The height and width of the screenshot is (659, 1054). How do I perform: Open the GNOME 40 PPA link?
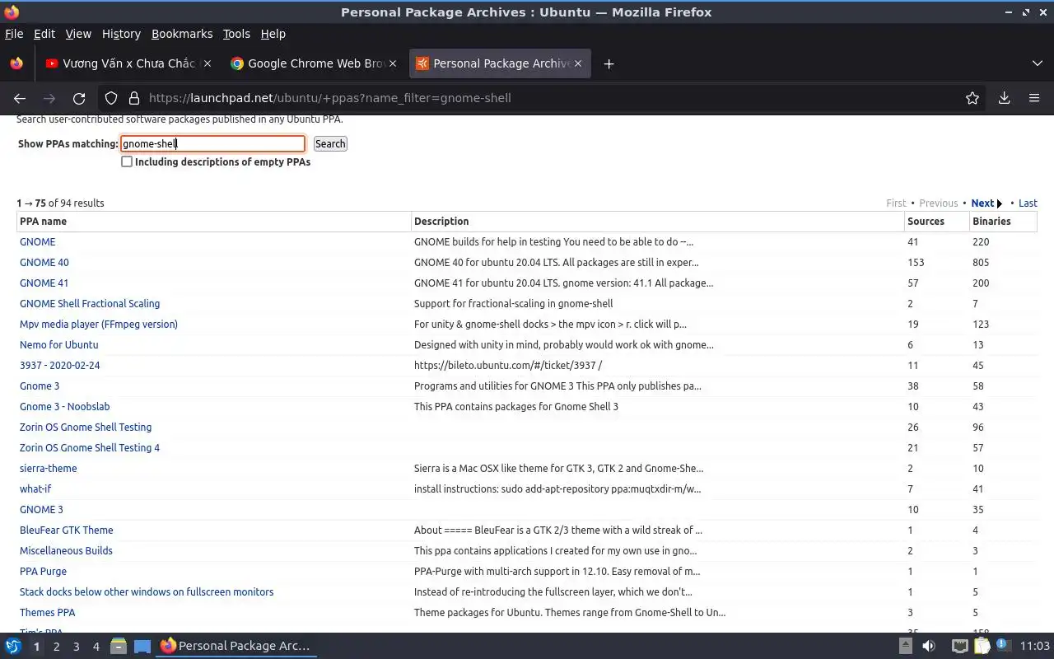44,263
